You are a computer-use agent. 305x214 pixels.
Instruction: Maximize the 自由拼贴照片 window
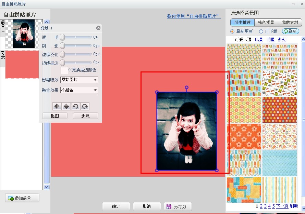[293, 4]
